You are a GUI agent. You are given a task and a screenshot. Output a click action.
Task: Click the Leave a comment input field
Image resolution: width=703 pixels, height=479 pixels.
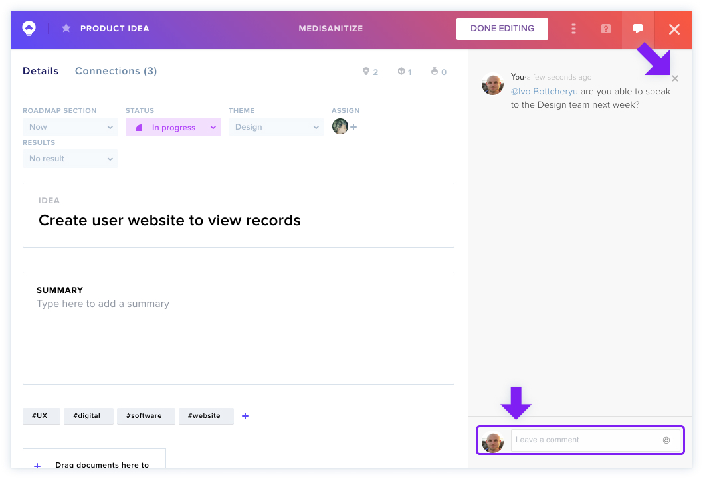pos(587,440)
